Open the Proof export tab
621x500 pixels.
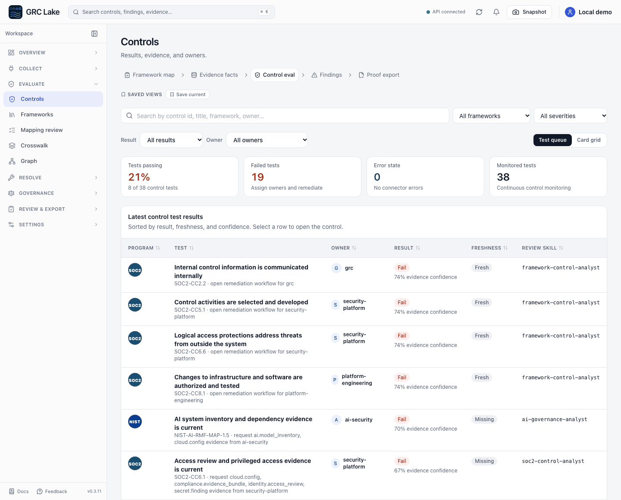coord(379,75)
